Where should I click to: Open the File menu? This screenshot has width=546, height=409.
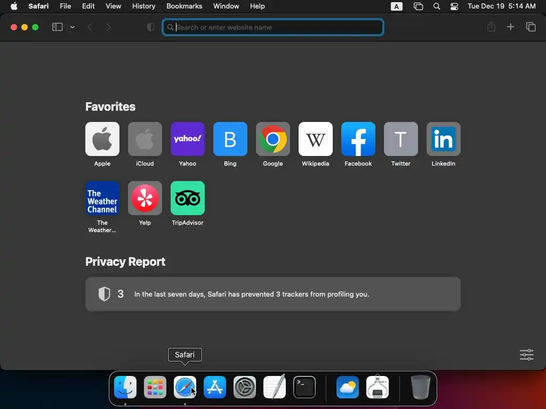click(x=65, y=6)
